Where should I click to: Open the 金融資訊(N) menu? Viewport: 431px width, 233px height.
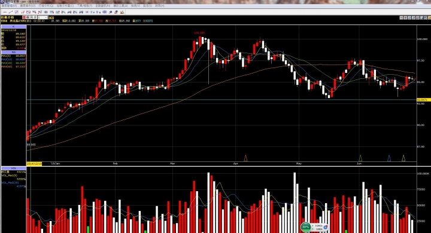pos(103,6)
